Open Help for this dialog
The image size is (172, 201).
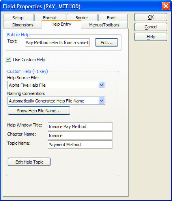[x=151, y=37]
